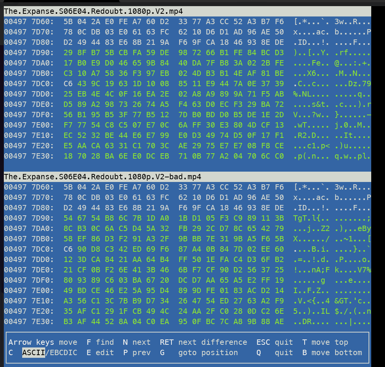Click byte F7 at start of top pane row 7E00
The width and height of the screenshot is (385, 367).
pos(68,125)
